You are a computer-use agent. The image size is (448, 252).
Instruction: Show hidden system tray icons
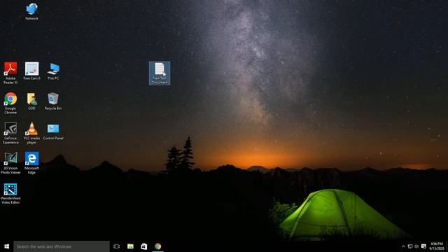point(403,246)
